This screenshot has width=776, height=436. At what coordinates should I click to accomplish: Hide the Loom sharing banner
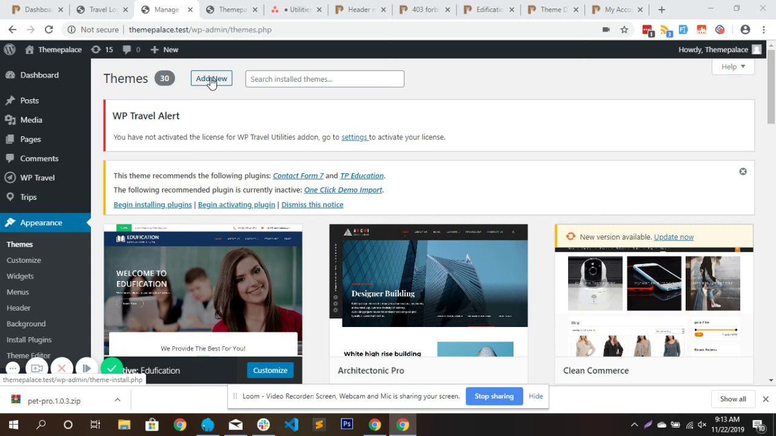[x=536, y=397]
